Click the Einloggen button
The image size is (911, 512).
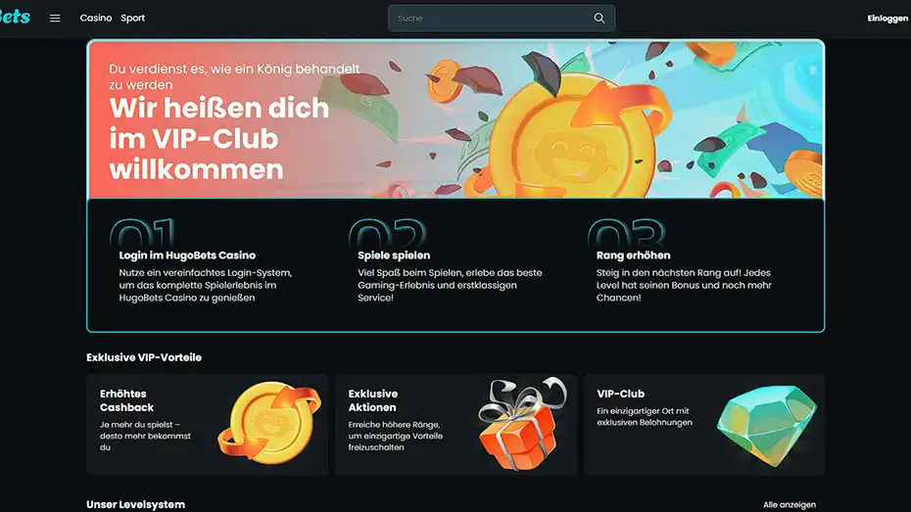(x=887, y=19)
